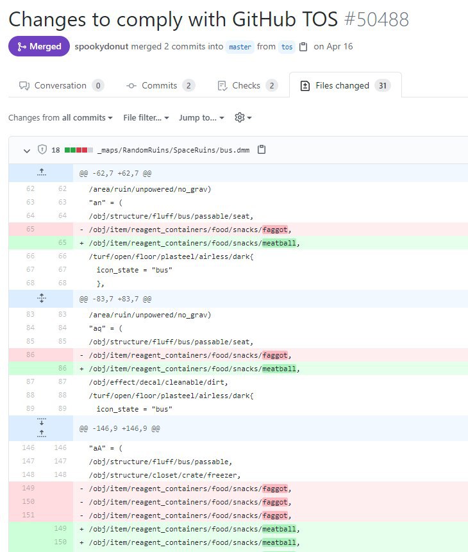
Task: Click the Conversation tab count badge 0
Action: click(x=98, y=85)
